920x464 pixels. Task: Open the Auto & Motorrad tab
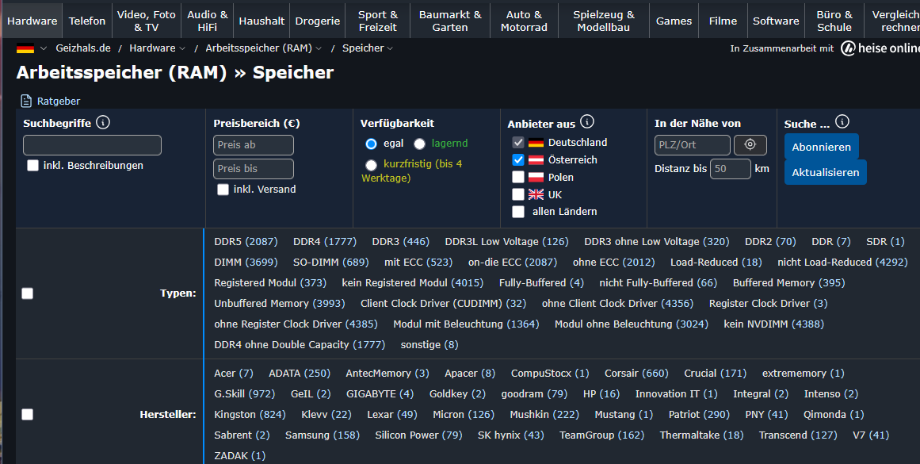click(524, 21)
